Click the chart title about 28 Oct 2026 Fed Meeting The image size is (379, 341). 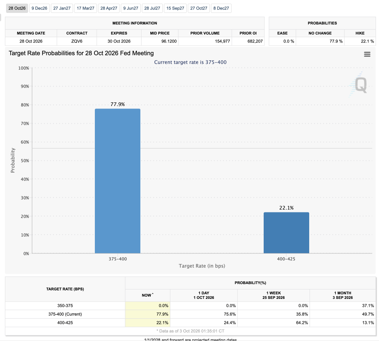click(81, 53)
